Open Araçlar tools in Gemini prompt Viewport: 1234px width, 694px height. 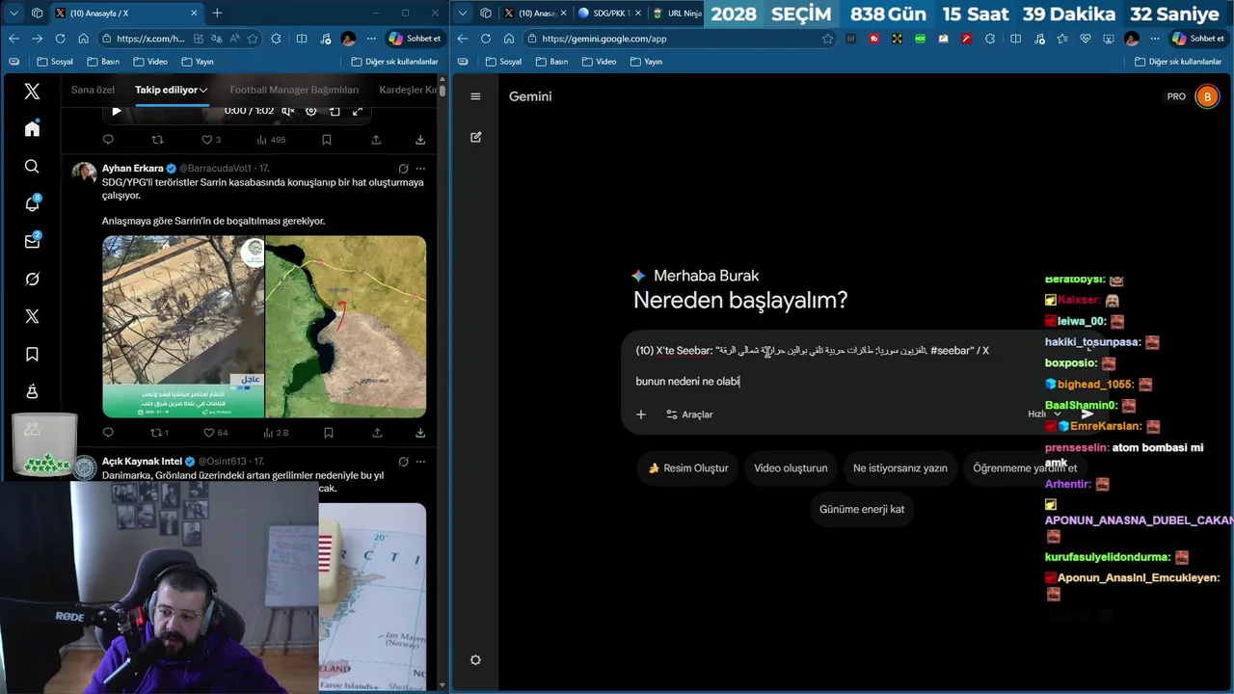pos(689,414)
